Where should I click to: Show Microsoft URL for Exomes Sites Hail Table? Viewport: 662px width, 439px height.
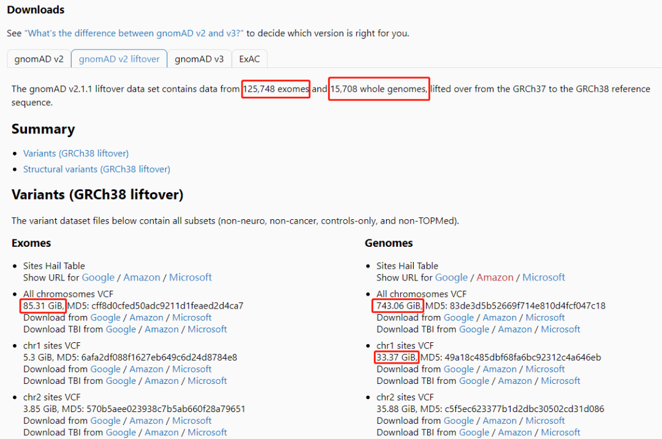tap(191, 277)
